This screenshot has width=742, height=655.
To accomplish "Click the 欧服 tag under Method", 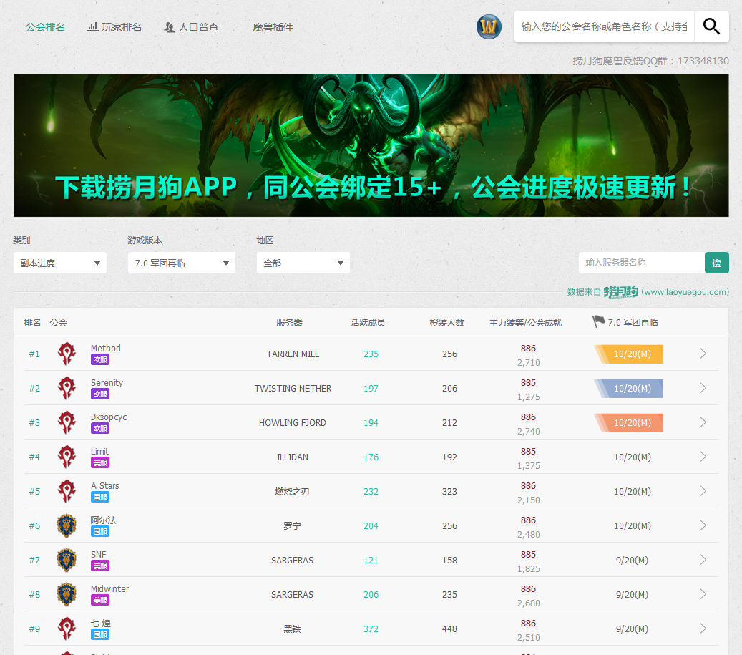I will tap(100, 359).
